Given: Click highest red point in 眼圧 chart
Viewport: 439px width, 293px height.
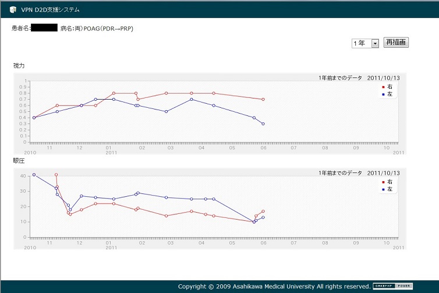Looking at the screenshot, I should coord(56,175).
